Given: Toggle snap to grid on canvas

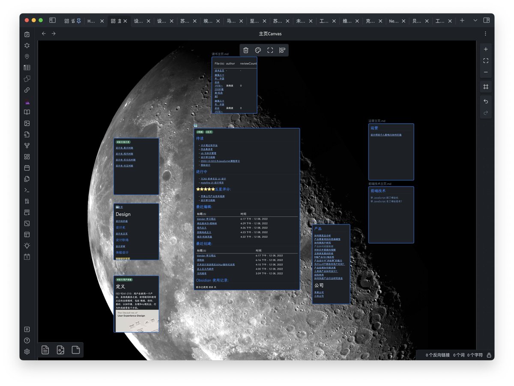Looking at the screenshot, I should pos(486,87).
